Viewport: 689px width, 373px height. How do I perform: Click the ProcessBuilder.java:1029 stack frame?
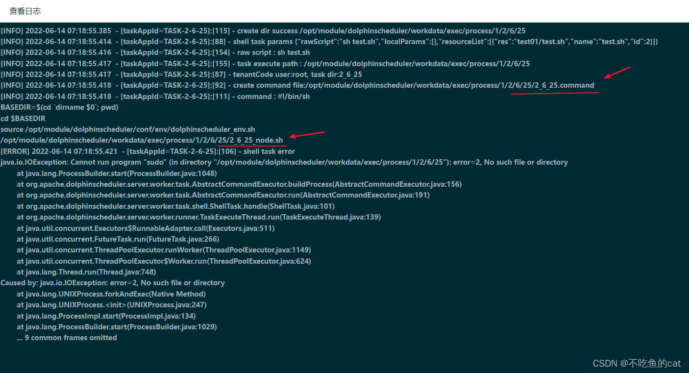117,327
